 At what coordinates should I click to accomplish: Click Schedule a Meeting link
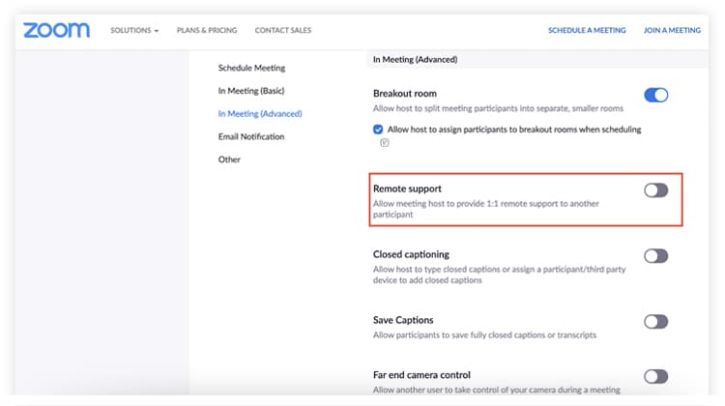(x=587, y=31)
